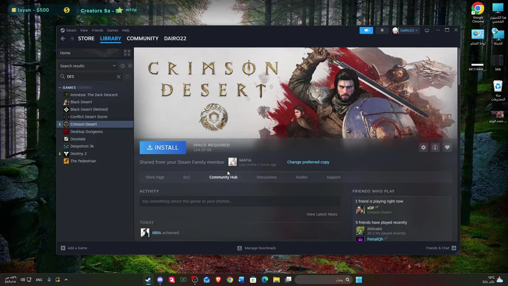Click View Latest News

(322, 214)
